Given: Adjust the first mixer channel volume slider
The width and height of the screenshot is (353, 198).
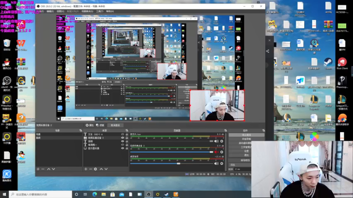Looking at the screenshot, I should tap(172, 141).
